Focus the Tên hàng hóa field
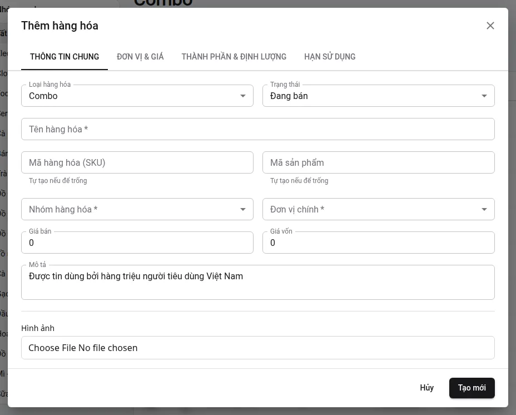Viewport: 516px width, 415px height. point(258,129)
